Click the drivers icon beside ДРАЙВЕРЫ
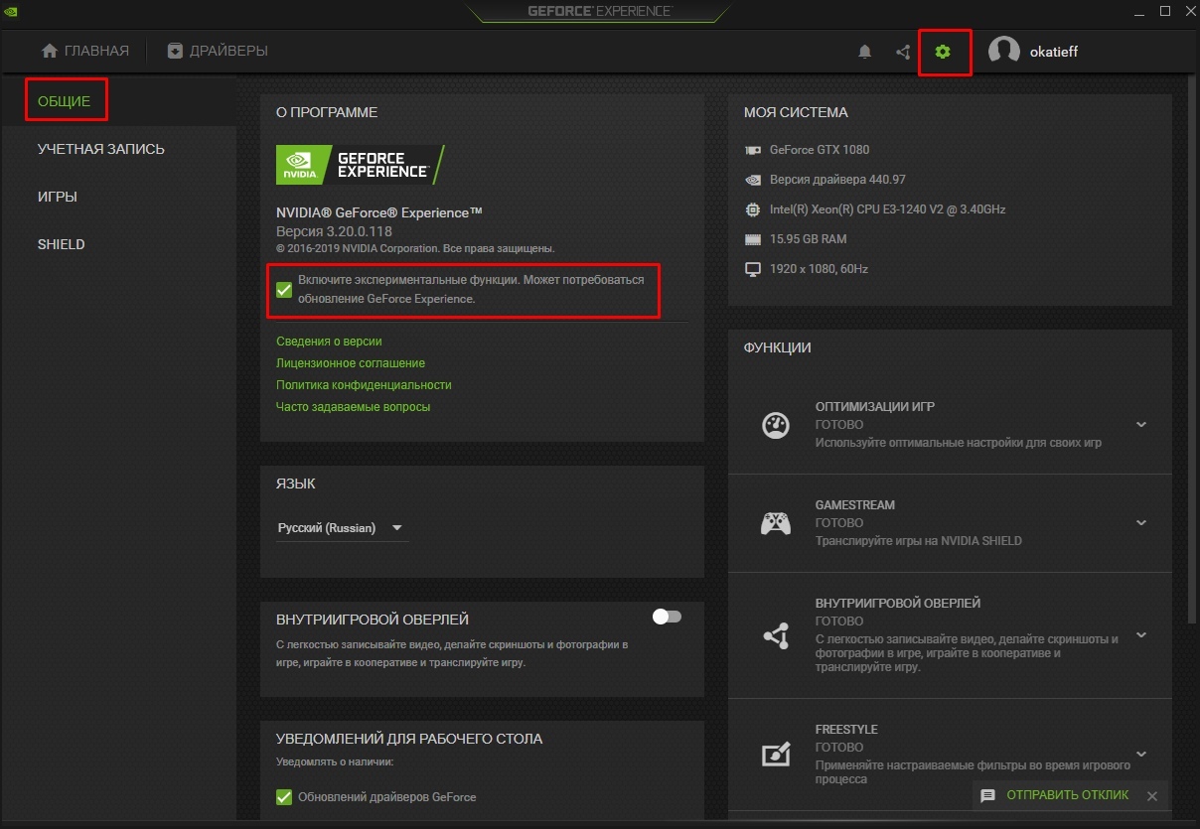This screenshot has height=829, width=1200. click(x=175, y=51)
